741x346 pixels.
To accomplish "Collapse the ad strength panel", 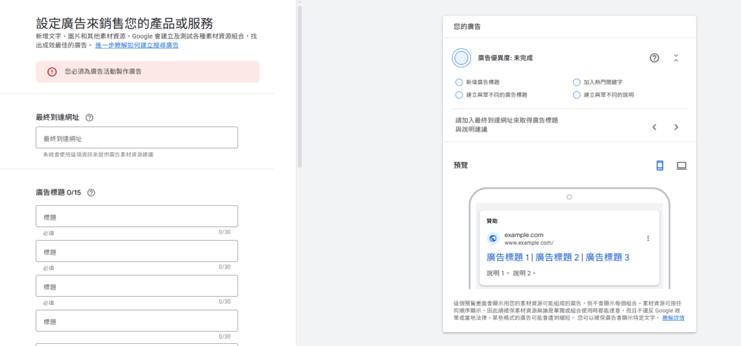I will [676, 58].
